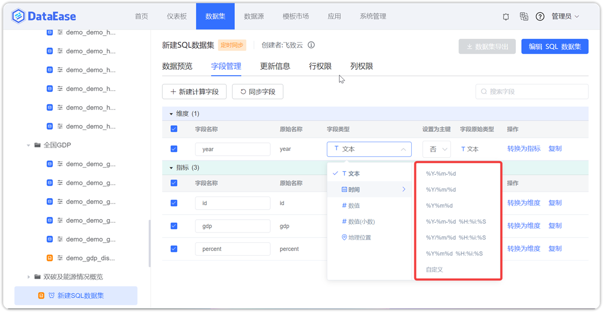Open 应用 in the top navigation
The height and width of the screenshot is (312, 603).
click(334, 17)
